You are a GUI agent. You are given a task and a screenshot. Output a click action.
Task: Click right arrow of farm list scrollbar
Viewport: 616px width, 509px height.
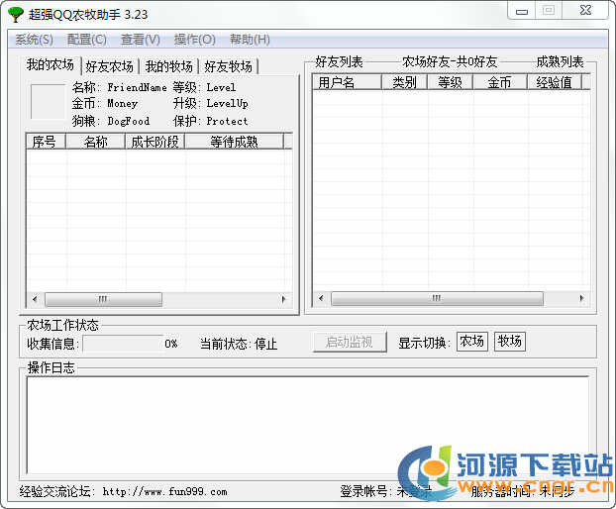coord(283,299)
